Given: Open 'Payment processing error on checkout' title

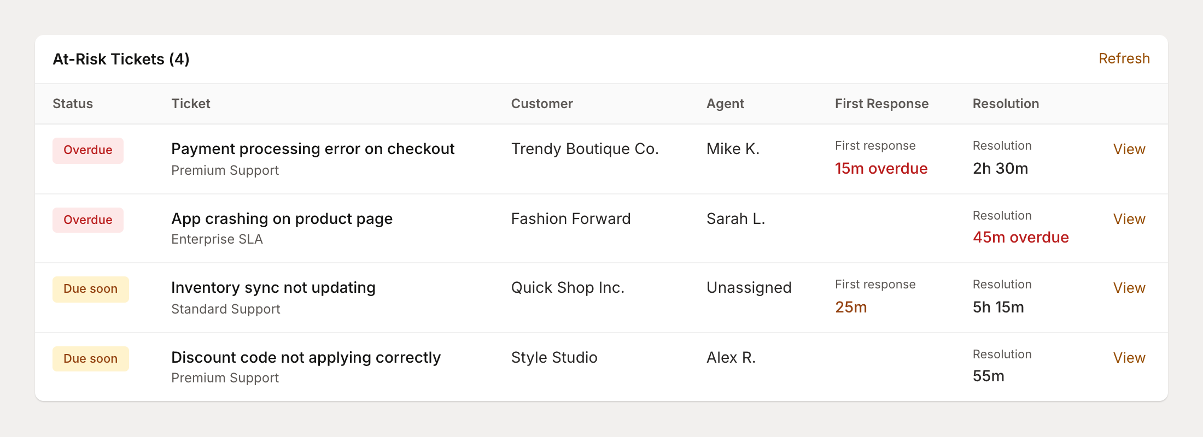Looking at the screenshot, I should [313, 149].
